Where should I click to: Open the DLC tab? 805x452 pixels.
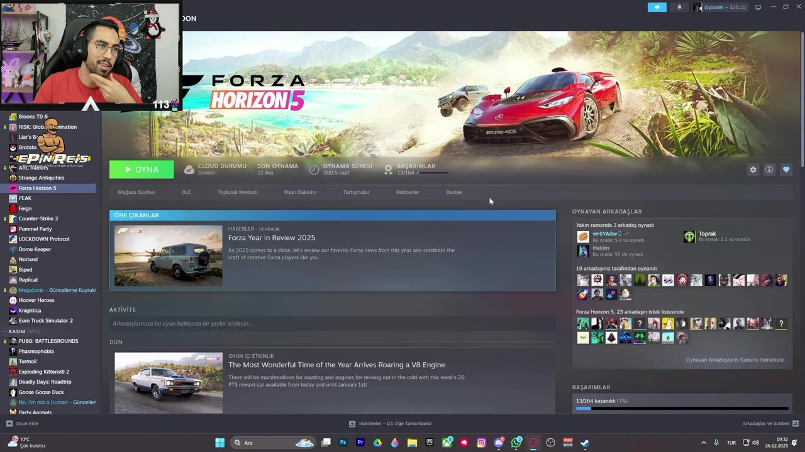186,192
